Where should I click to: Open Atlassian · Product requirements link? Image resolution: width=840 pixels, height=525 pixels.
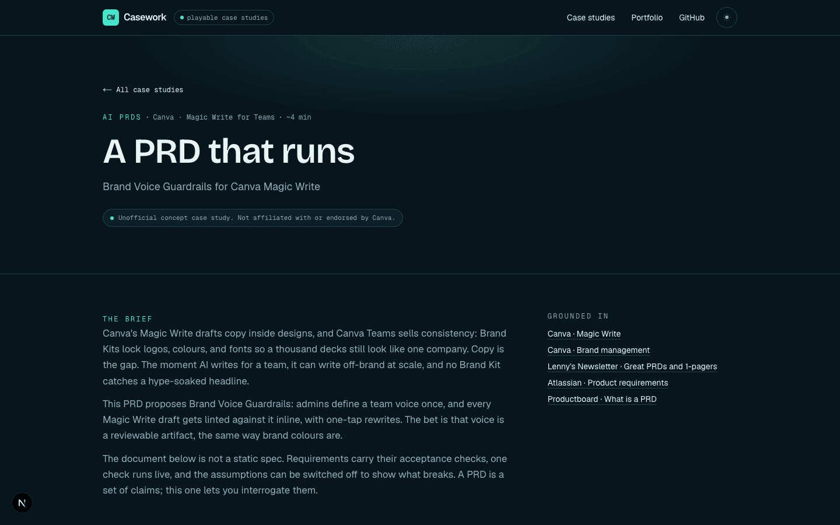click(608, 383)
